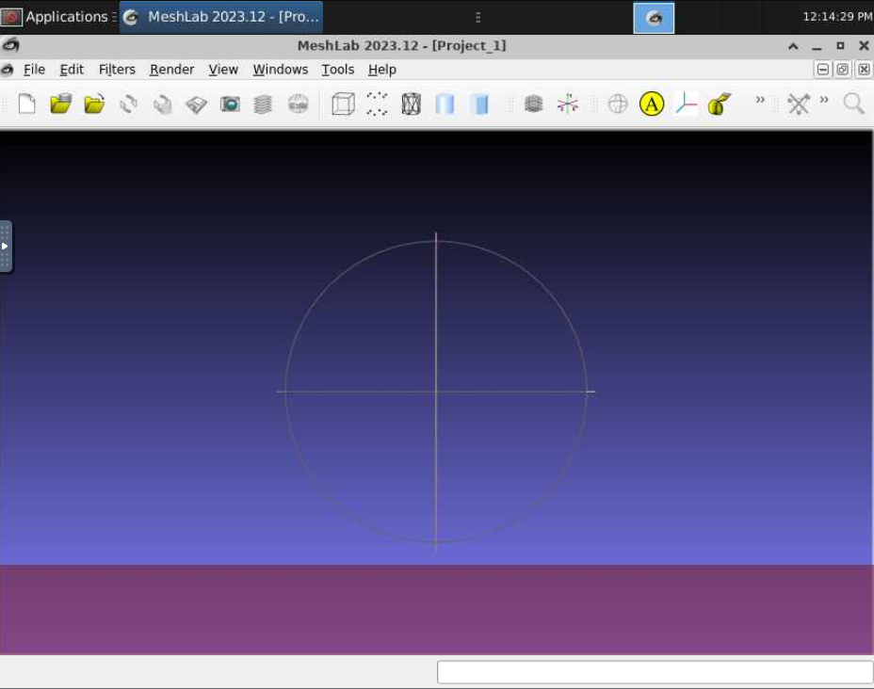874x689 pixels.
Task: Click the Import Mesh folder icon
Action: [94, 104]
